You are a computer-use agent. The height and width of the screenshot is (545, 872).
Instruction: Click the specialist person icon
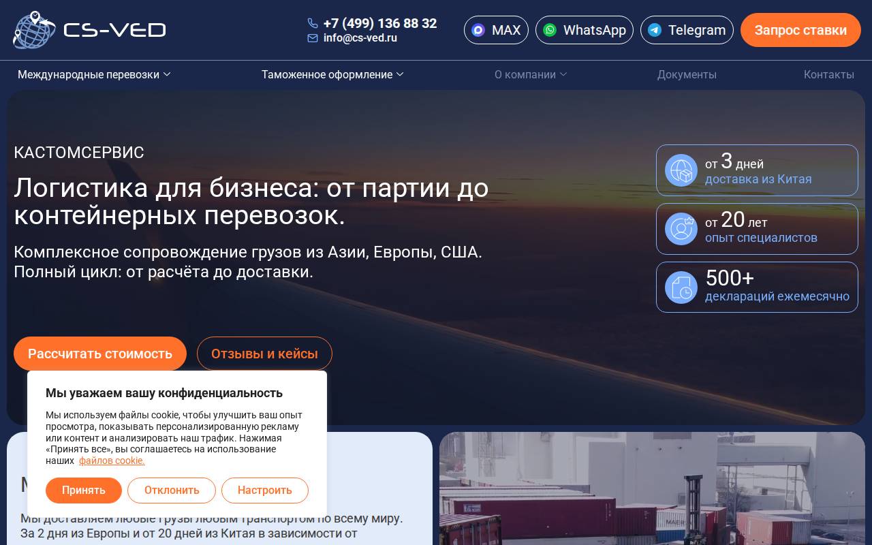point(681,229)
